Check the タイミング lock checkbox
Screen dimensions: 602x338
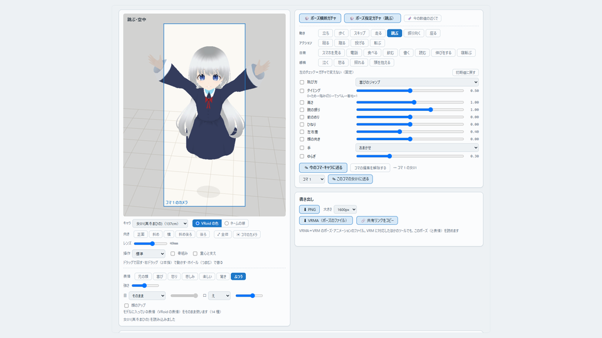tap(302, 91)
